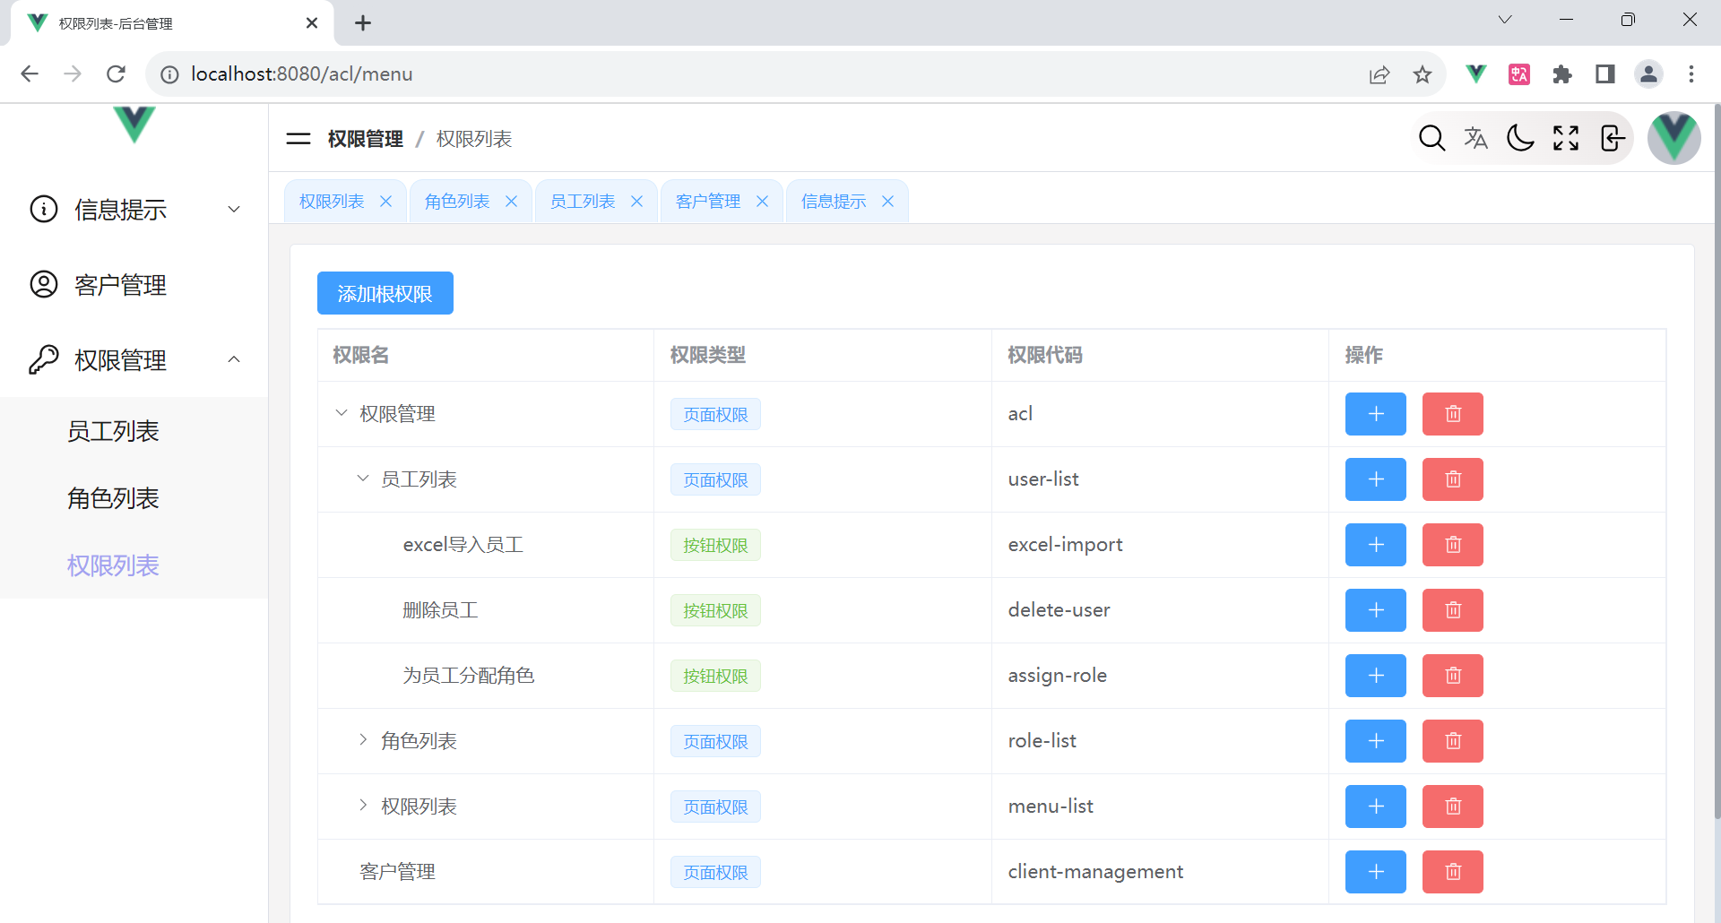
Task: Open the user avatar menu
Action: [x=1673, y=138]
